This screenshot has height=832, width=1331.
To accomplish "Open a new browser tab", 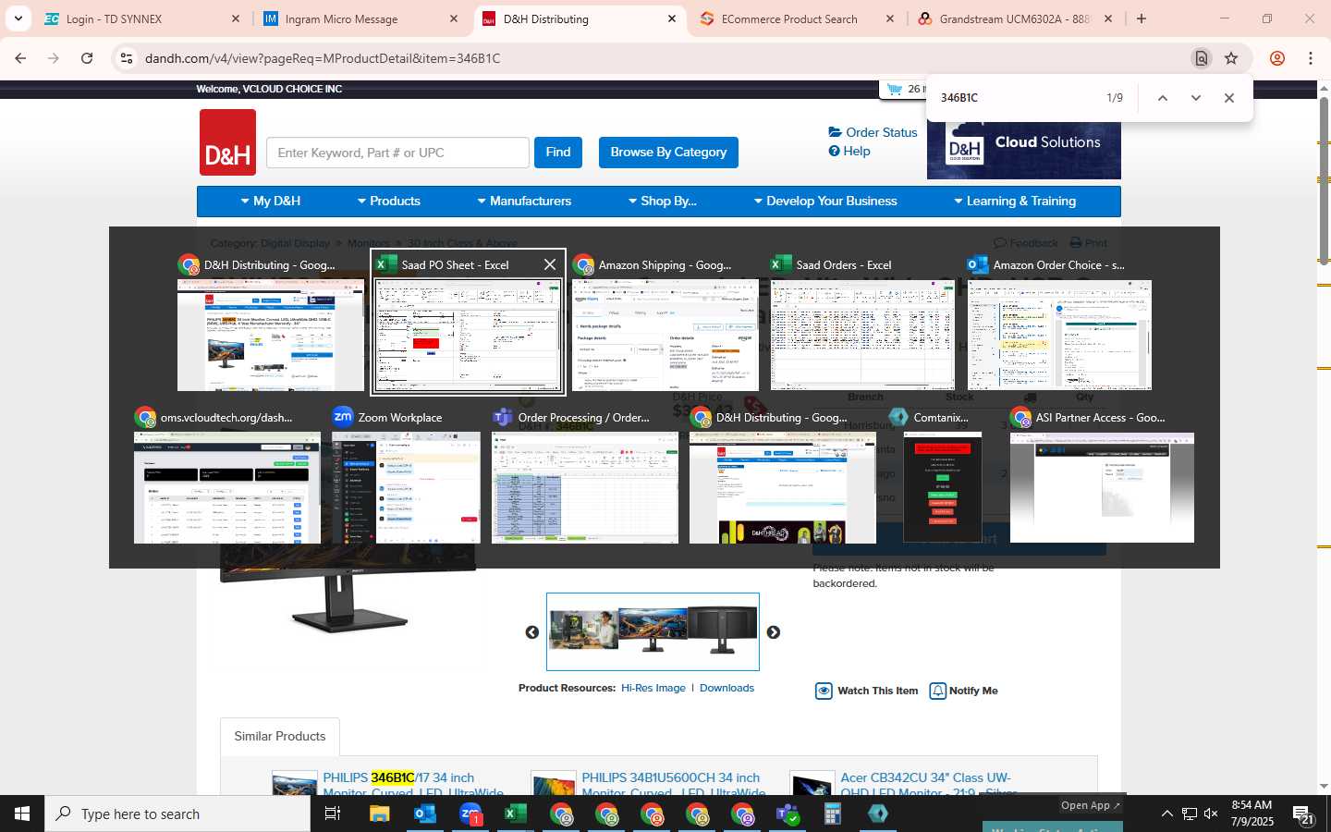I will pyautogui.click(x=1142, y=18).
